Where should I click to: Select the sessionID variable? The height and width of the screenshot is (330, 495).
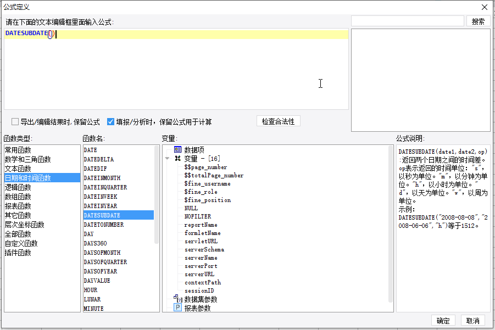pyautogui.click(x=199, y=290)
